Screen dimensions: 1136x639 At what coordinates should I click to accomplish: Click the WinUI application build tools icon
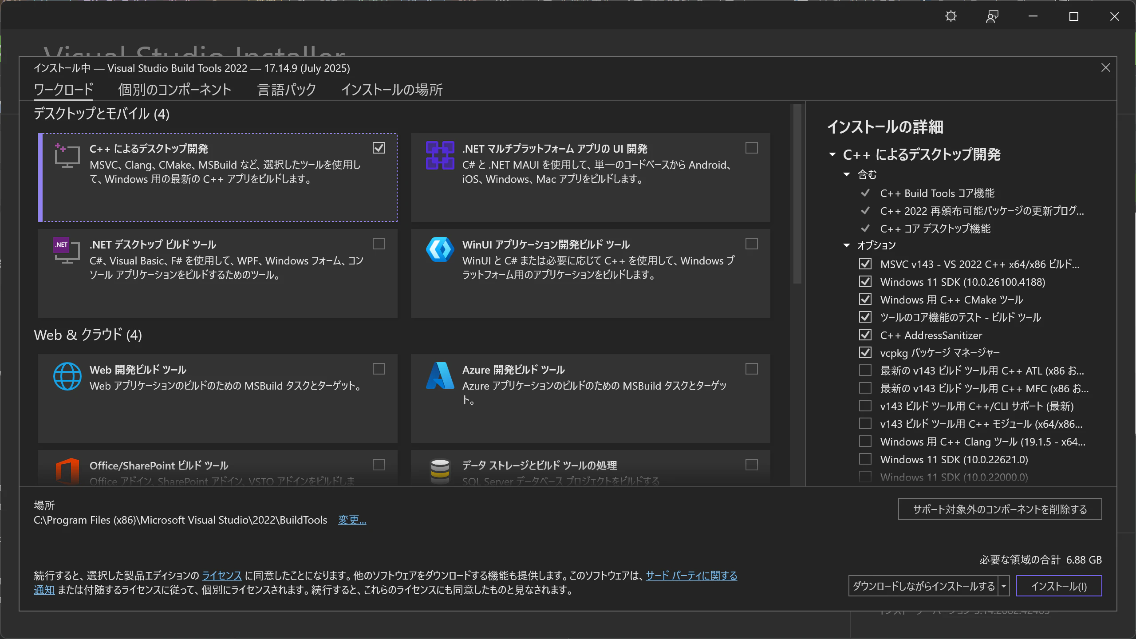440,249
